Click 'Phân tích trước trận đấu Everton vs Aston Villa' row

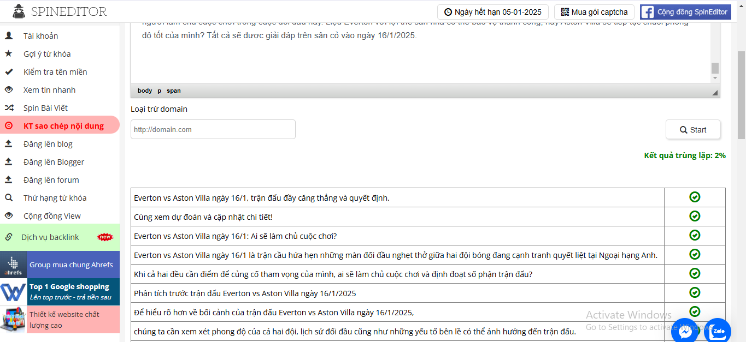coord(397,293)
